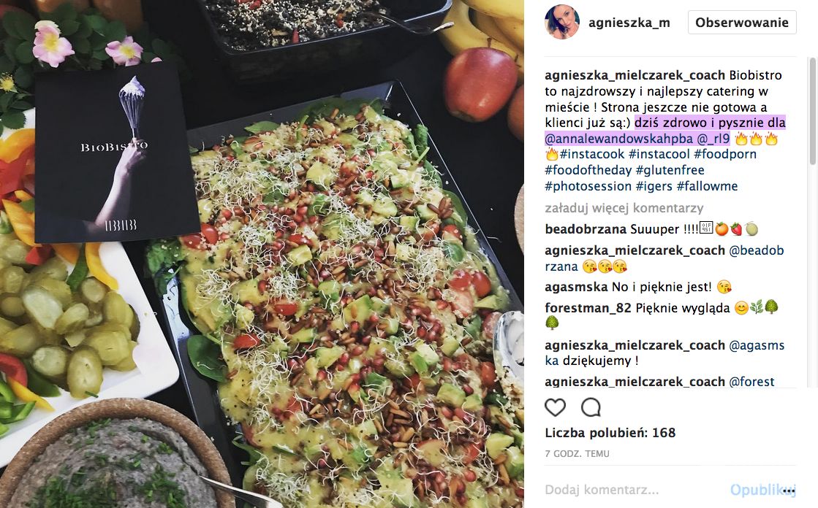The height and width of the screenshot is (508, 818).
Task: Open the #foodporn hashtag
Action: click(x=724, y=154)
